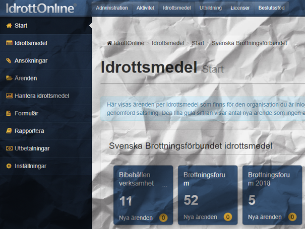Click the gear icon for Inställningar
Viewport: 305px width, 229px height.
coord(9,166)
